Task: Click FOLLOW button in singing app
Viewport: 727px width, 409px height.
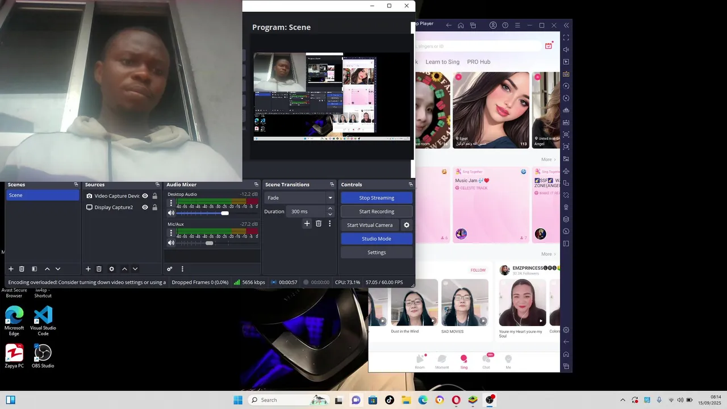Action: pyautogui.click(x=478, y=270)
